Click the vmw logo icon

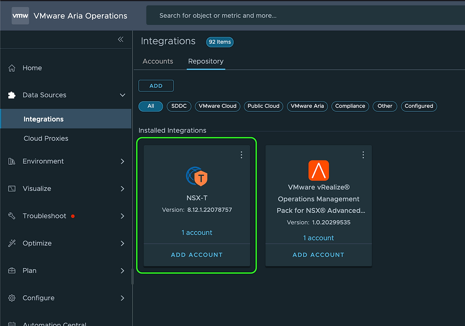20,16
